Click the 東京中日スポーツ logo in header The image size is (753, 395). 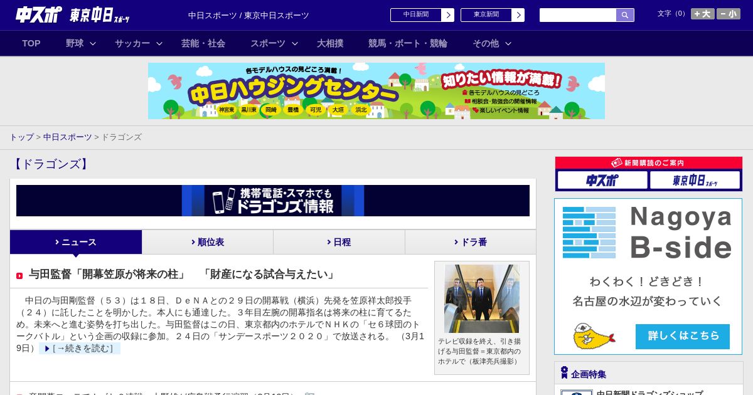pyautogui.click(x=100, y=15)
